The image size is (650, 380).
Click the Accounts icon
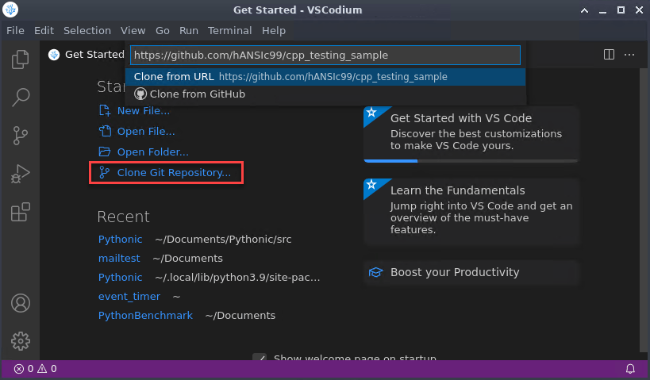coord(21,303)
